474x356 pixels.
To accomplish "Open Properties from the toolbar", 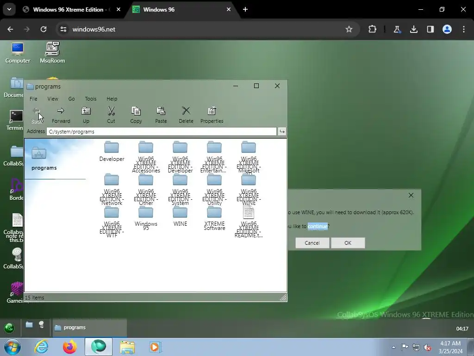I will (x=212, y=115).
